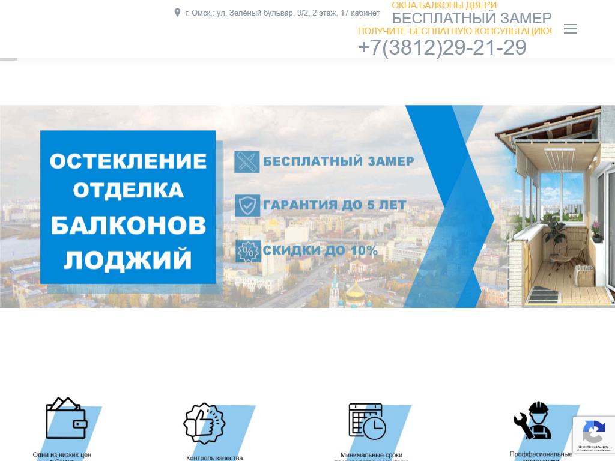The height and width of the screenshot is (461, 615).
Task: Click the blue 'ОСТЕКЛЕНИЕ ОТДЕЛКА БАЛКОНОВ ЛОДЖИЙ' box
Action: [128, 207]
